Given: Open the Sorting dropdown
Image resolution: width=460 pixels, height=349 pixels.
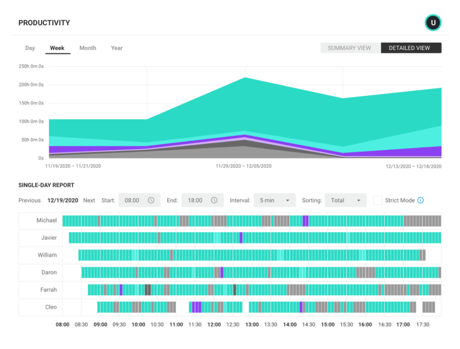Looking at the screenshot, I should (x=345, y=200).
